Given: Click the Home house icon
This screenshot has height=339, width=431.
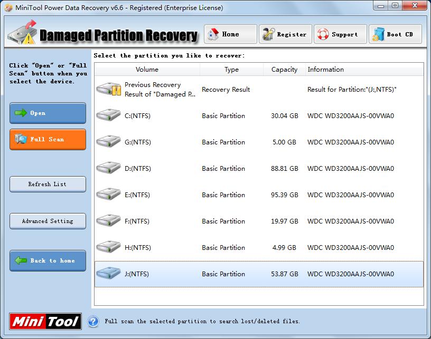Looking at the screenshot, I should pos(213,34).
